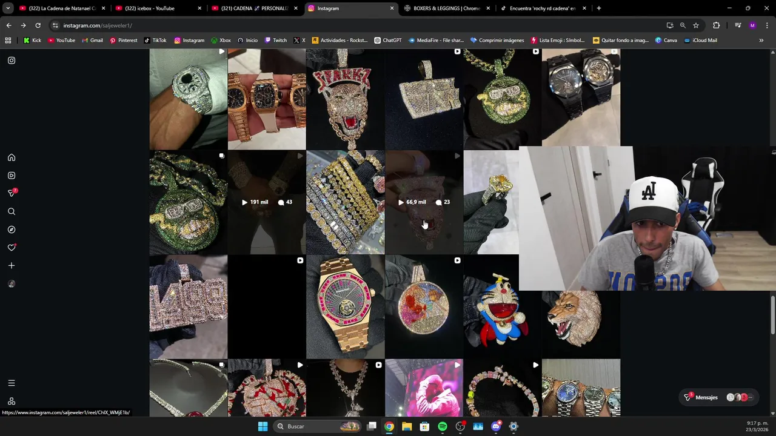Open STARKZ panther pendant post
The image size is (776, 436).
(346, 99)
